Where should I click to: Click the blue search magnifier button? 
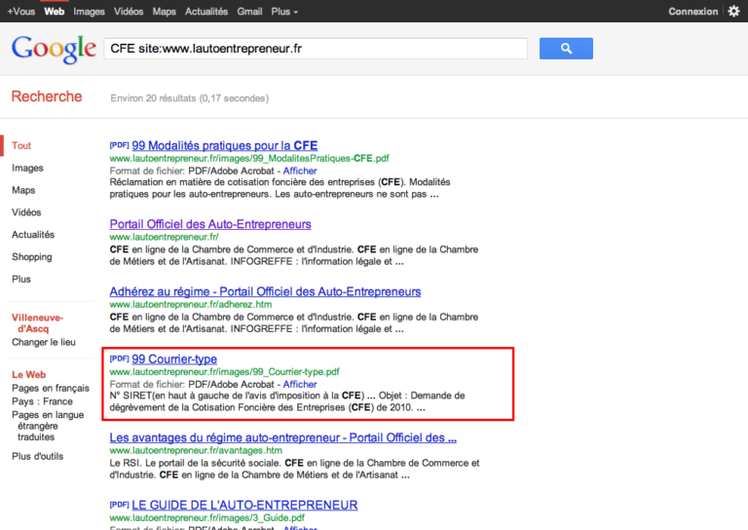(566, 49)
